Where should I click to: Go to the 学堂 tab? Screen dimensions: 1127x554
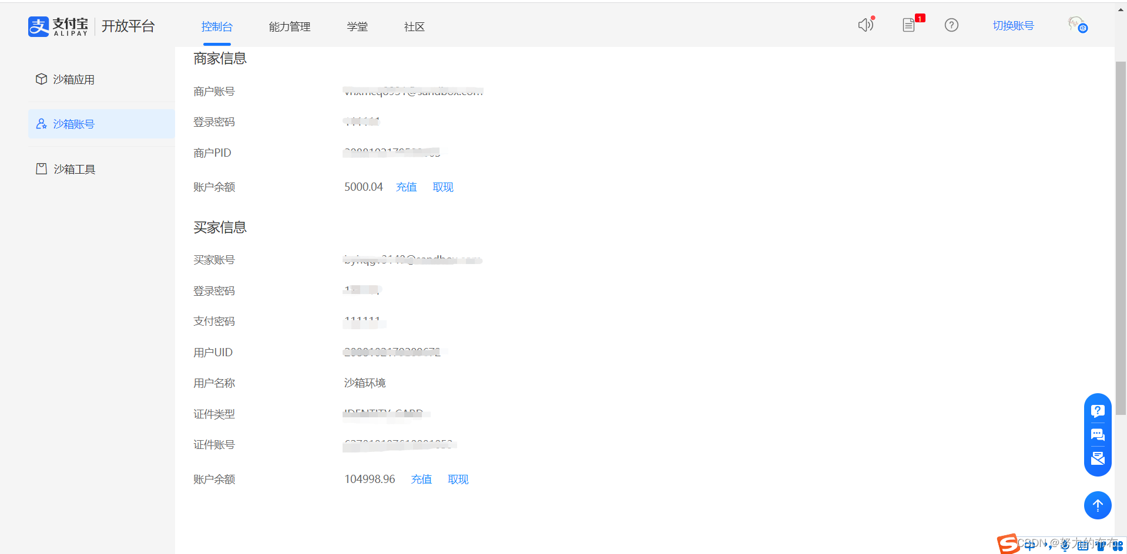click(x=357, y=27)
